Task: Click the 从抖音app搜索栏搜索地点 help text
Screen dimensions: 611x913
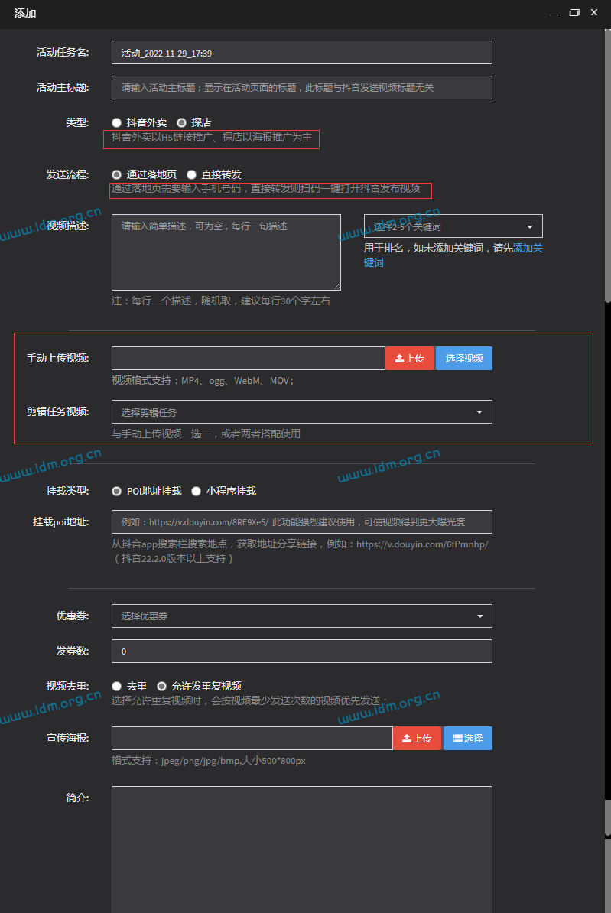Action: click(300, 551)
